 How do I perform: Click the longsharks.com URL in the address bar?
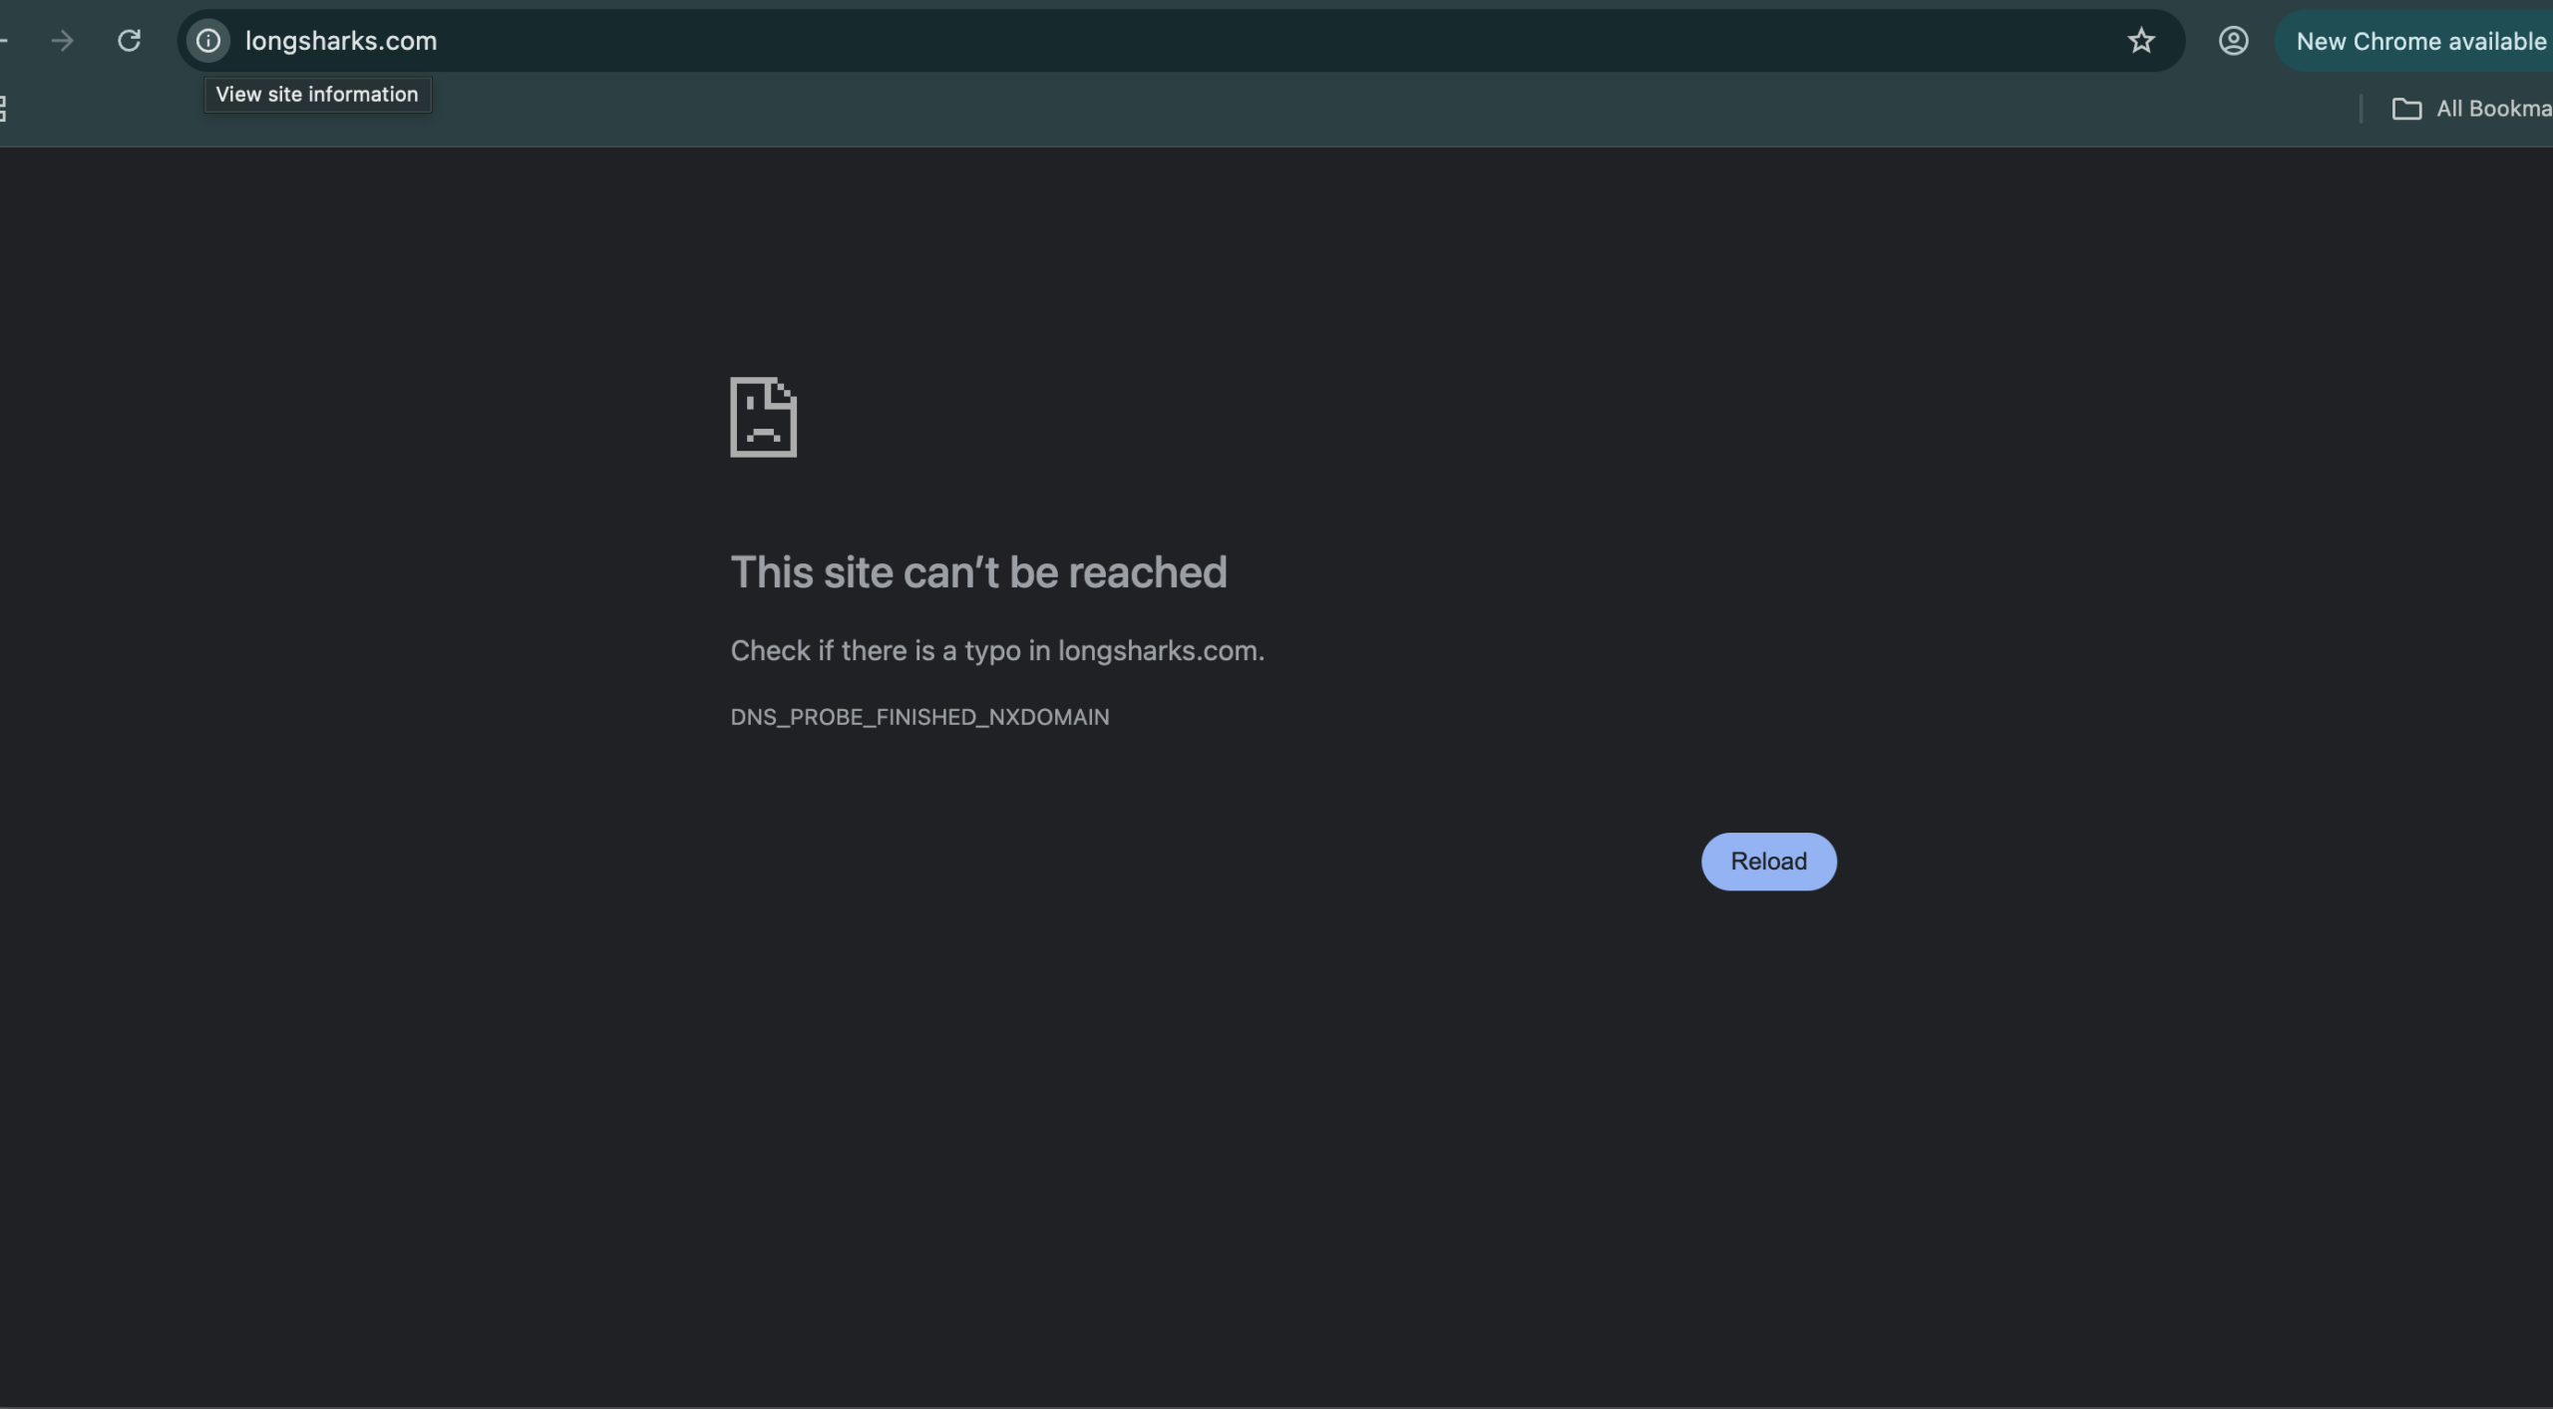click(x=341, y=41)
